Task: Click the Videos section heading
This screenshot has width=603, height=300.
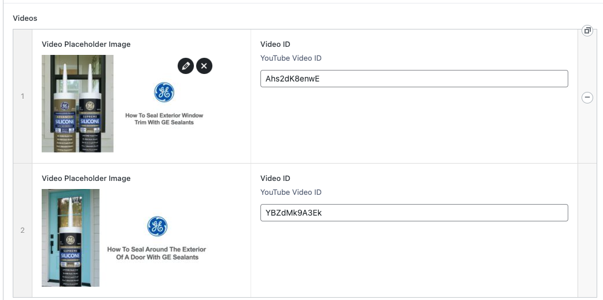Action: [x=25, y=18]
